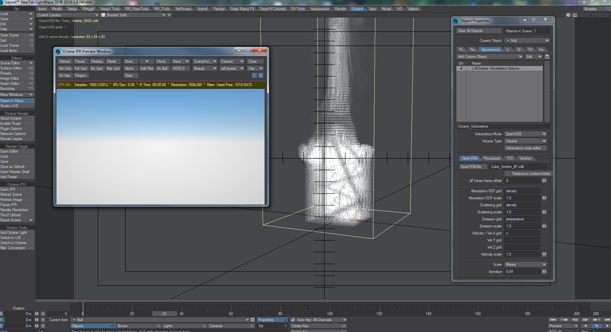611x332 pixels.
Task: Toggle Region mode in IPR window
Action: 81,75
